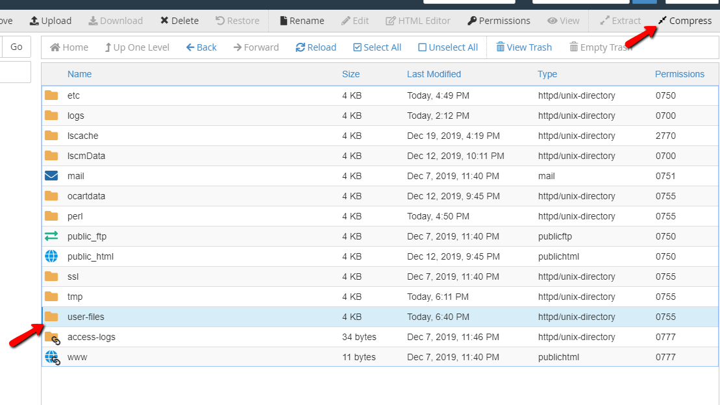720x405 pixels.
Task: Delete the selected item
Action: [180, 21]
